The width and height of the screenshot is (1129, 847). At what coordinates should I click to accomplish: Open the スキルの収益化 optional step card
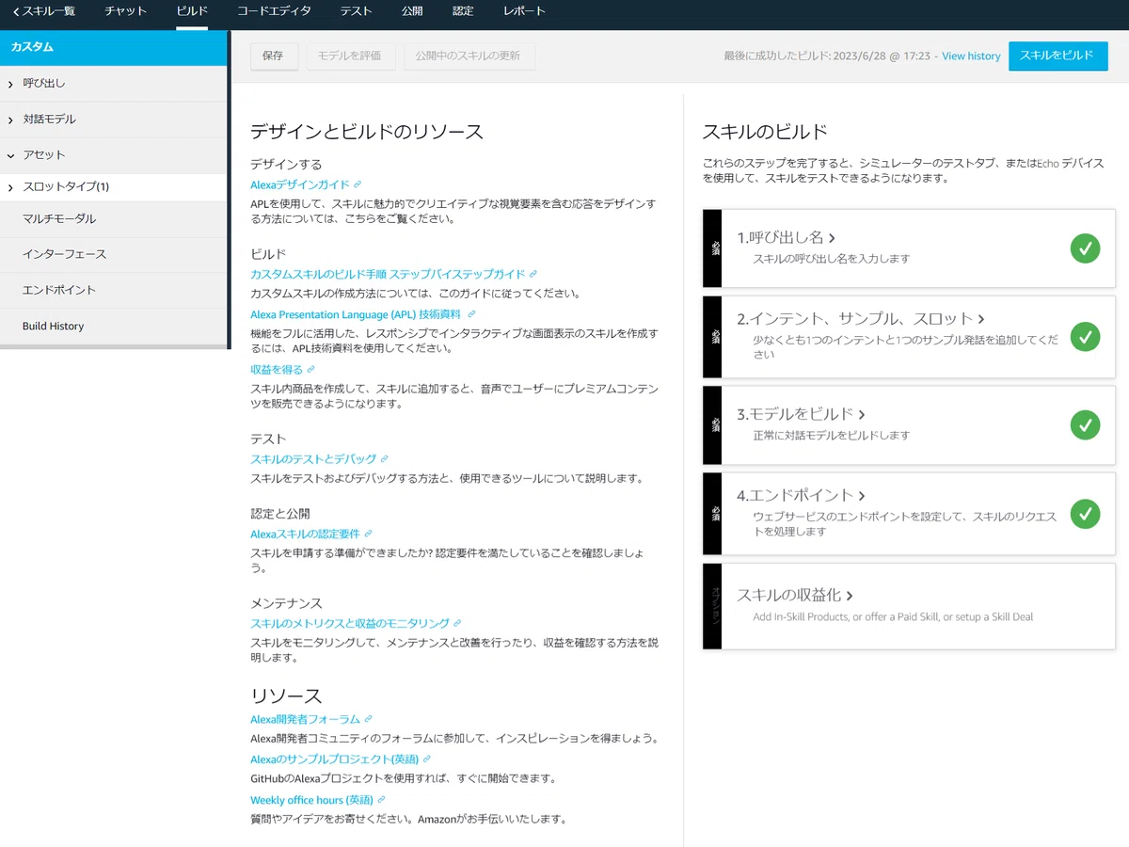click(909, 606)
